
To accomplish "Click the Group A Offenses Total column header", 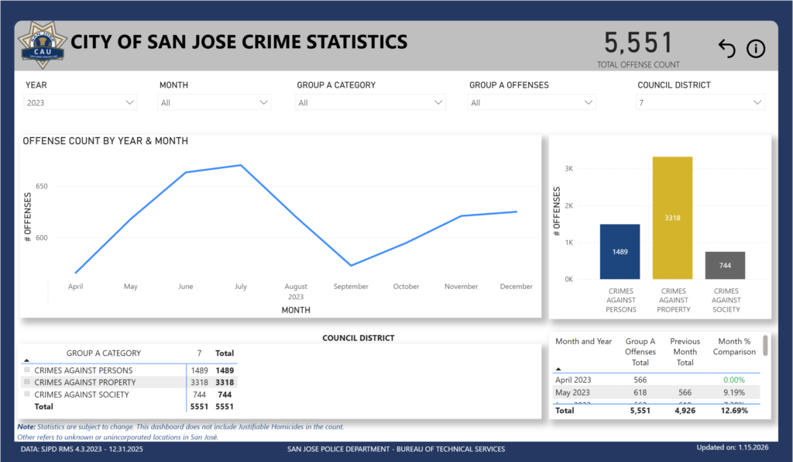I will (640, 351).
